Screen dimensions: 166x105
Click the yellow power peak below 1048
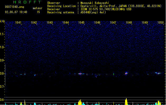(x=126, y=102)
